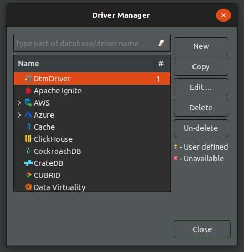This screenshot has width=244, height=252.
Task: Click the CrateDB cross icon
Action: (28, 163)
